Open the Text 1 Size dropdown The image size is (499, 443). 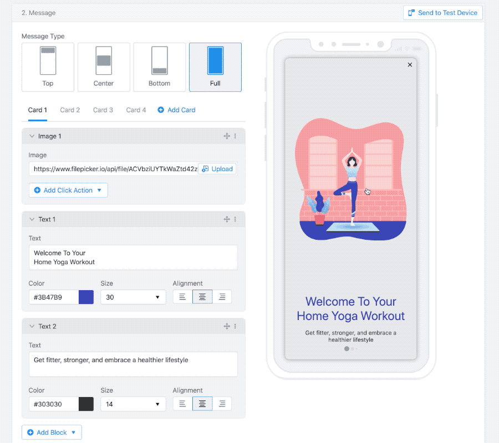(x=133, y=297)
